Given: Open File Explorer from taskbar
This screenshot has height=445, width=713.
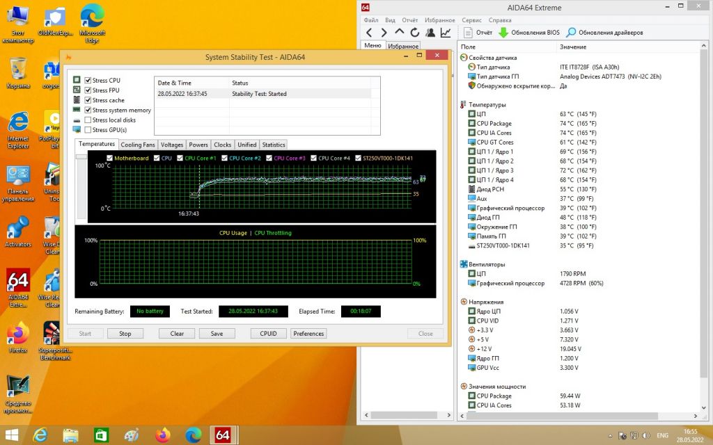Looking at the screenshot, I should 70,435.
